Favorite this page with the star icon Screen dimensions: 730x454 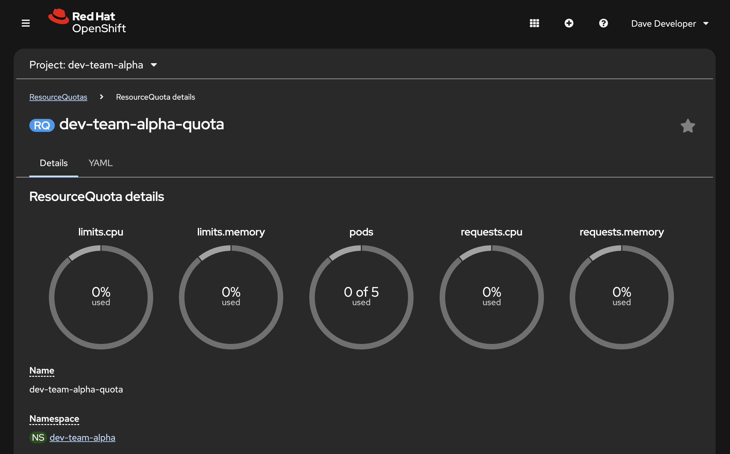pyautogui.click(x=688, y=126)
